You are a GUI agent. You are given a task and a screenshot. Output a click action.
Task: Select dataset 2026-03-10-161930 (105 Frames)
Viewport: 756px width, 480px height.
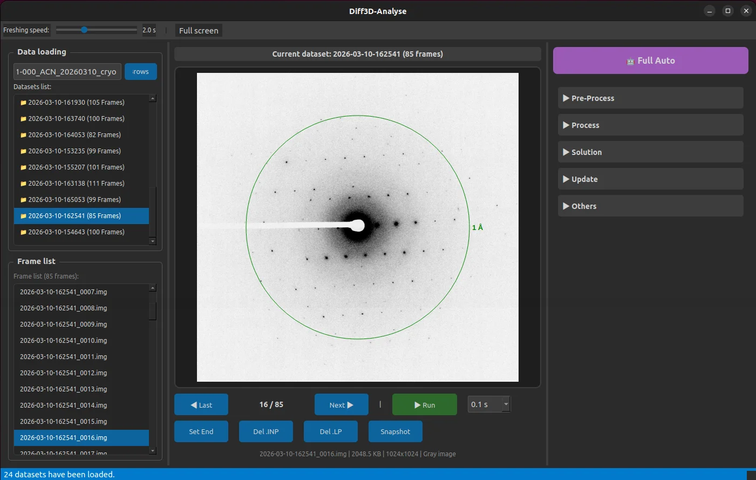coord(81,102)
